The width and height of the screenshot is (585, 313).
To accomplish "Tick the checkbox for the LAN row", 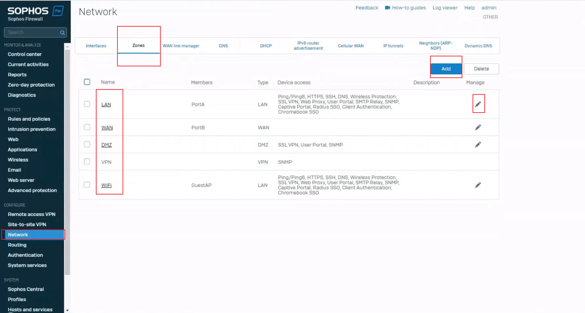I will click(x=87, y=104).
